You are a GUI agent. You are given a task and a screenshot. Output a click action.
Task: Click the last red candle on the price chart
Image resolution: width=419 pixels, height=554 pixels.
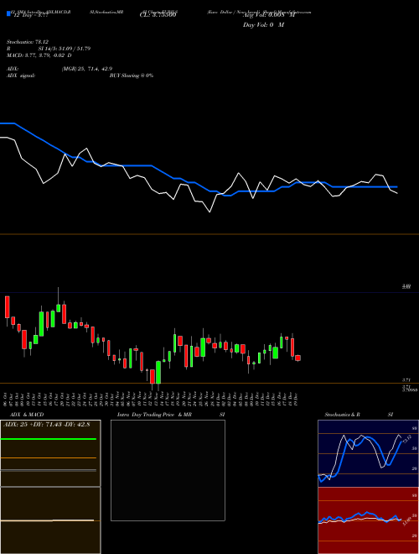[x=297, y=358]
